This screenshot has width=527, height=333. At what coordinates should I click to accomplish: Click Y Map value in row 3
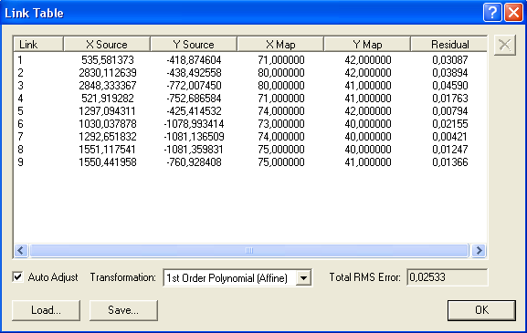368,86
